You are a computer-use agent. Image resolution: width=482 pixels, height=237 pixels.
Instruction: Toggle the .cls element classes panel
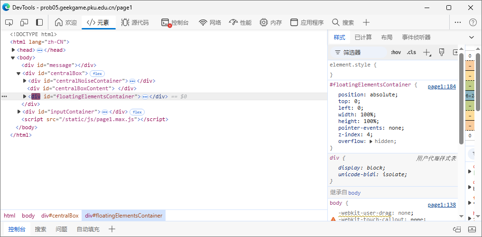click(411, 52)
